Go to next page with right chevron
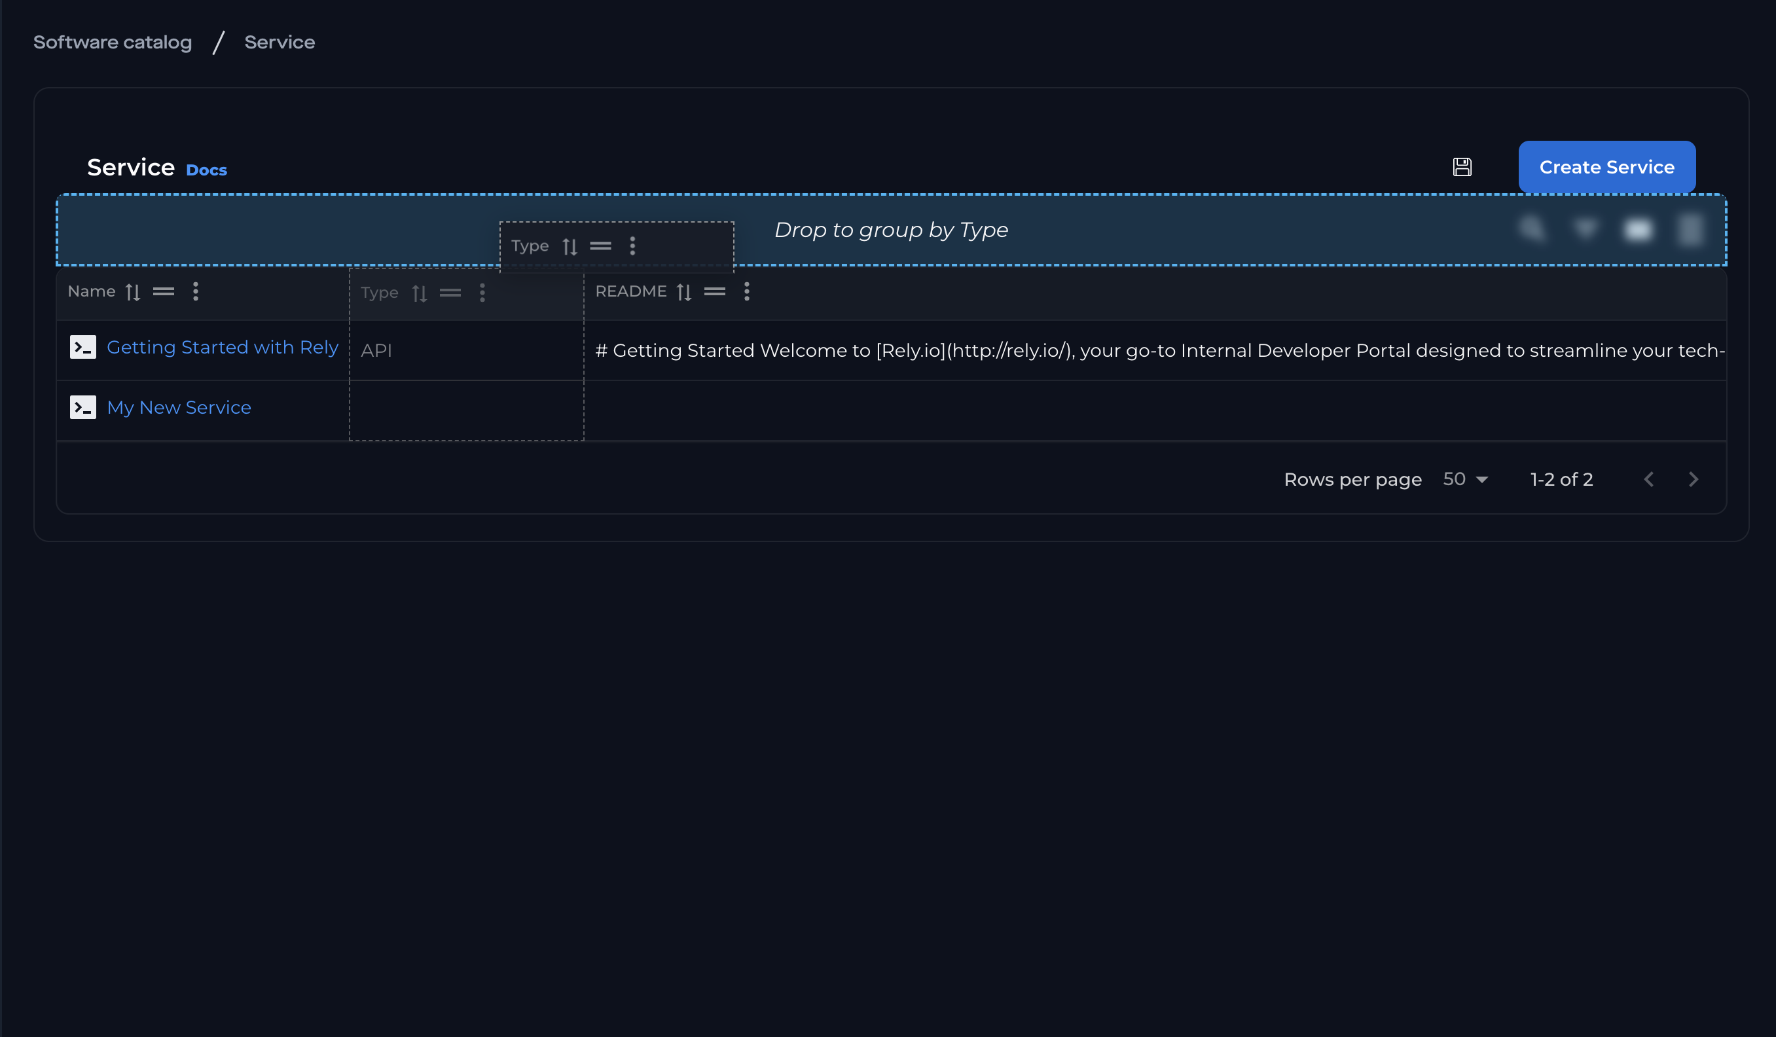Screen dimensions: 1776x1037 1694,479
